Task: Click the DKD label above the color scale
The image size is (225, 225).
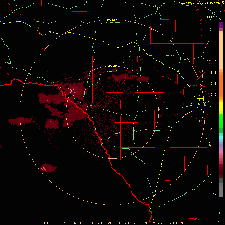Action: tap(220, 15)
